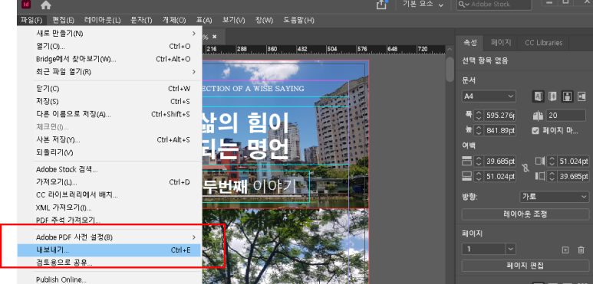
Task: Delete page using trash icon
Action: coord(581,250)
